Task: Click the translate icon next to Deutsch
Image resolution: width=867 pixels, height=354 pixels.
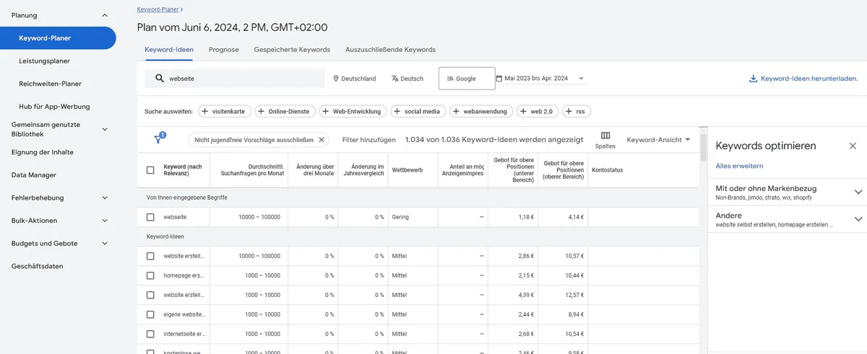Action: 395,79
